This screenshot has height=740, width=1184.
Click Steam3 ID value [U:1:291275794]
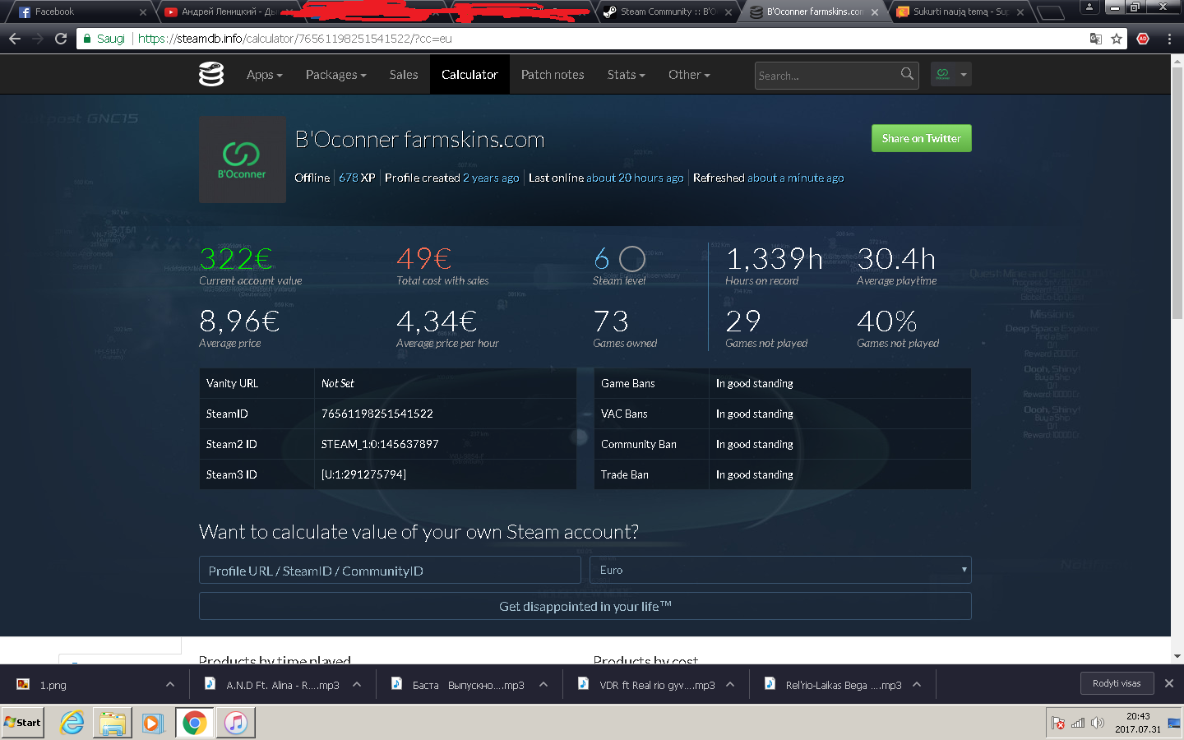click(363, 474)
